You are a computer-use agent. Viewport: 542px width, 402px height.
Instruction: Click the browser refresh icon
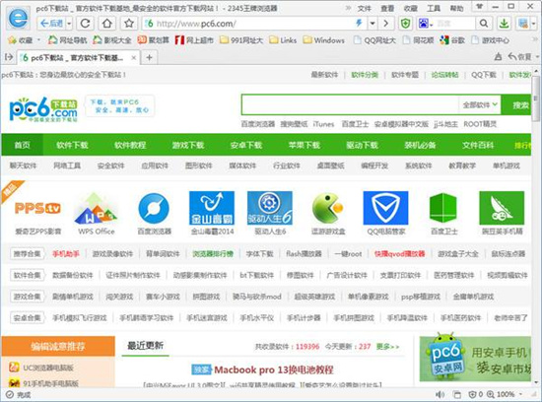coord(86,24)
